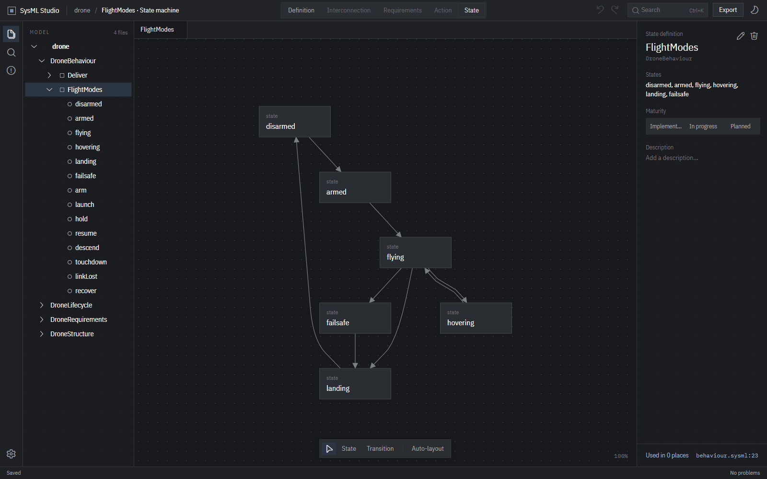
Task: Expand the DroneStructure package
Action: [x=42, y=334]
